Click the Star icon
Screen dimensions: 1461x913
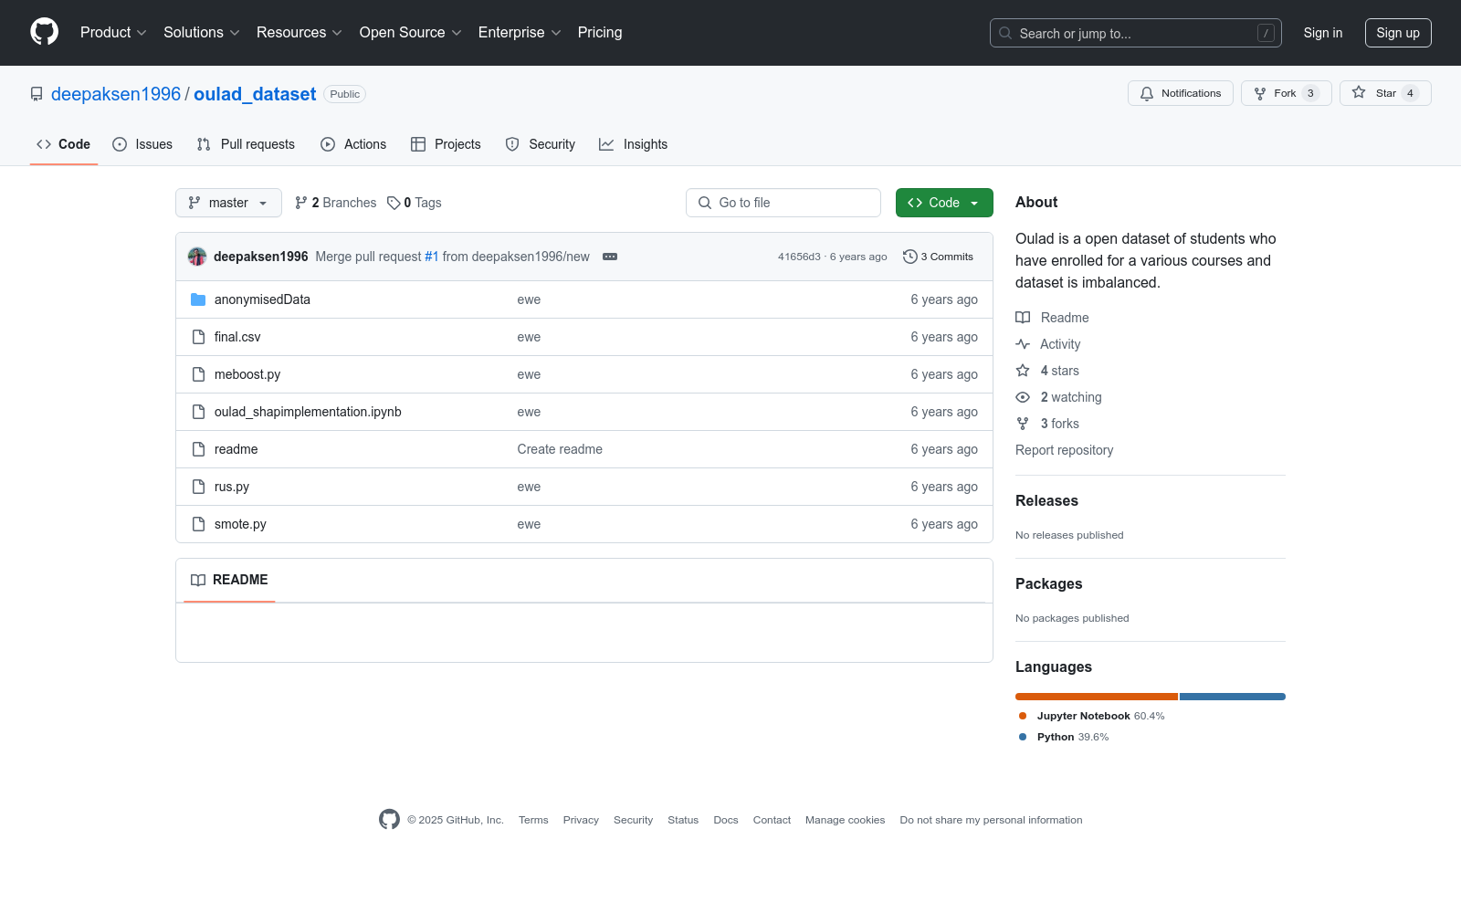click(x=1359, y=93)
